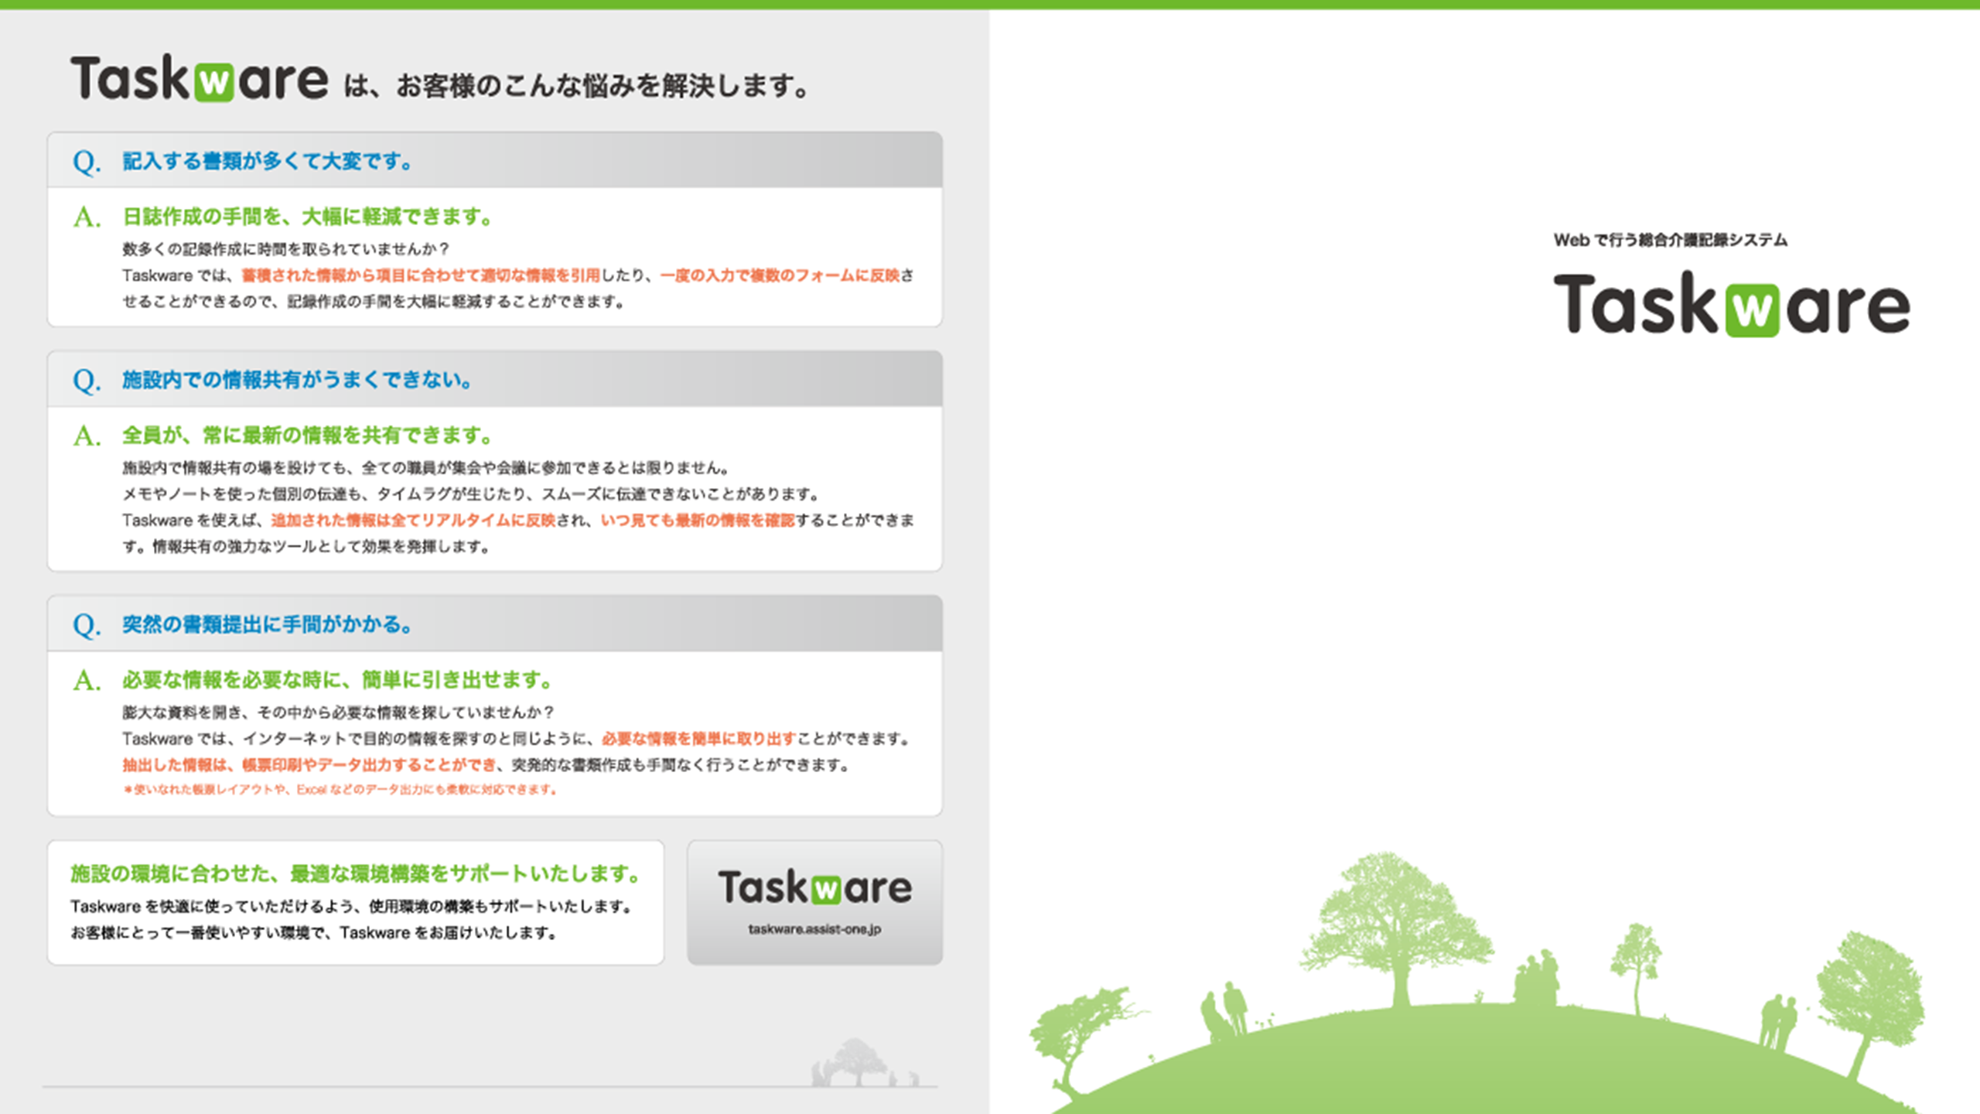
Task: Click the Taskware logo in the page heading
Action: click(x=200, y=79)
